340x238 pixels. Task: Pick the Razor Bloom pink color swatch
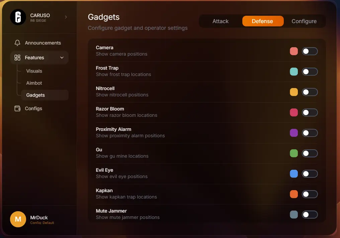(x=294, y=112)
